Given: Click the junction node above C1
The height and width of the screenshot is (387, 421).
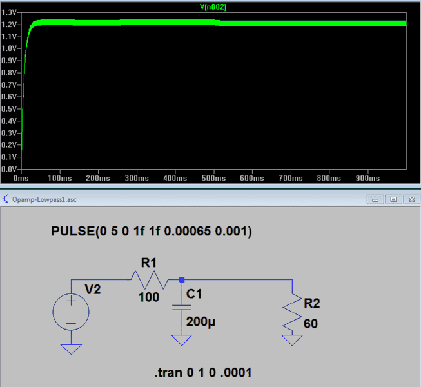Looking at the screenshot, I should pos(182,280).
